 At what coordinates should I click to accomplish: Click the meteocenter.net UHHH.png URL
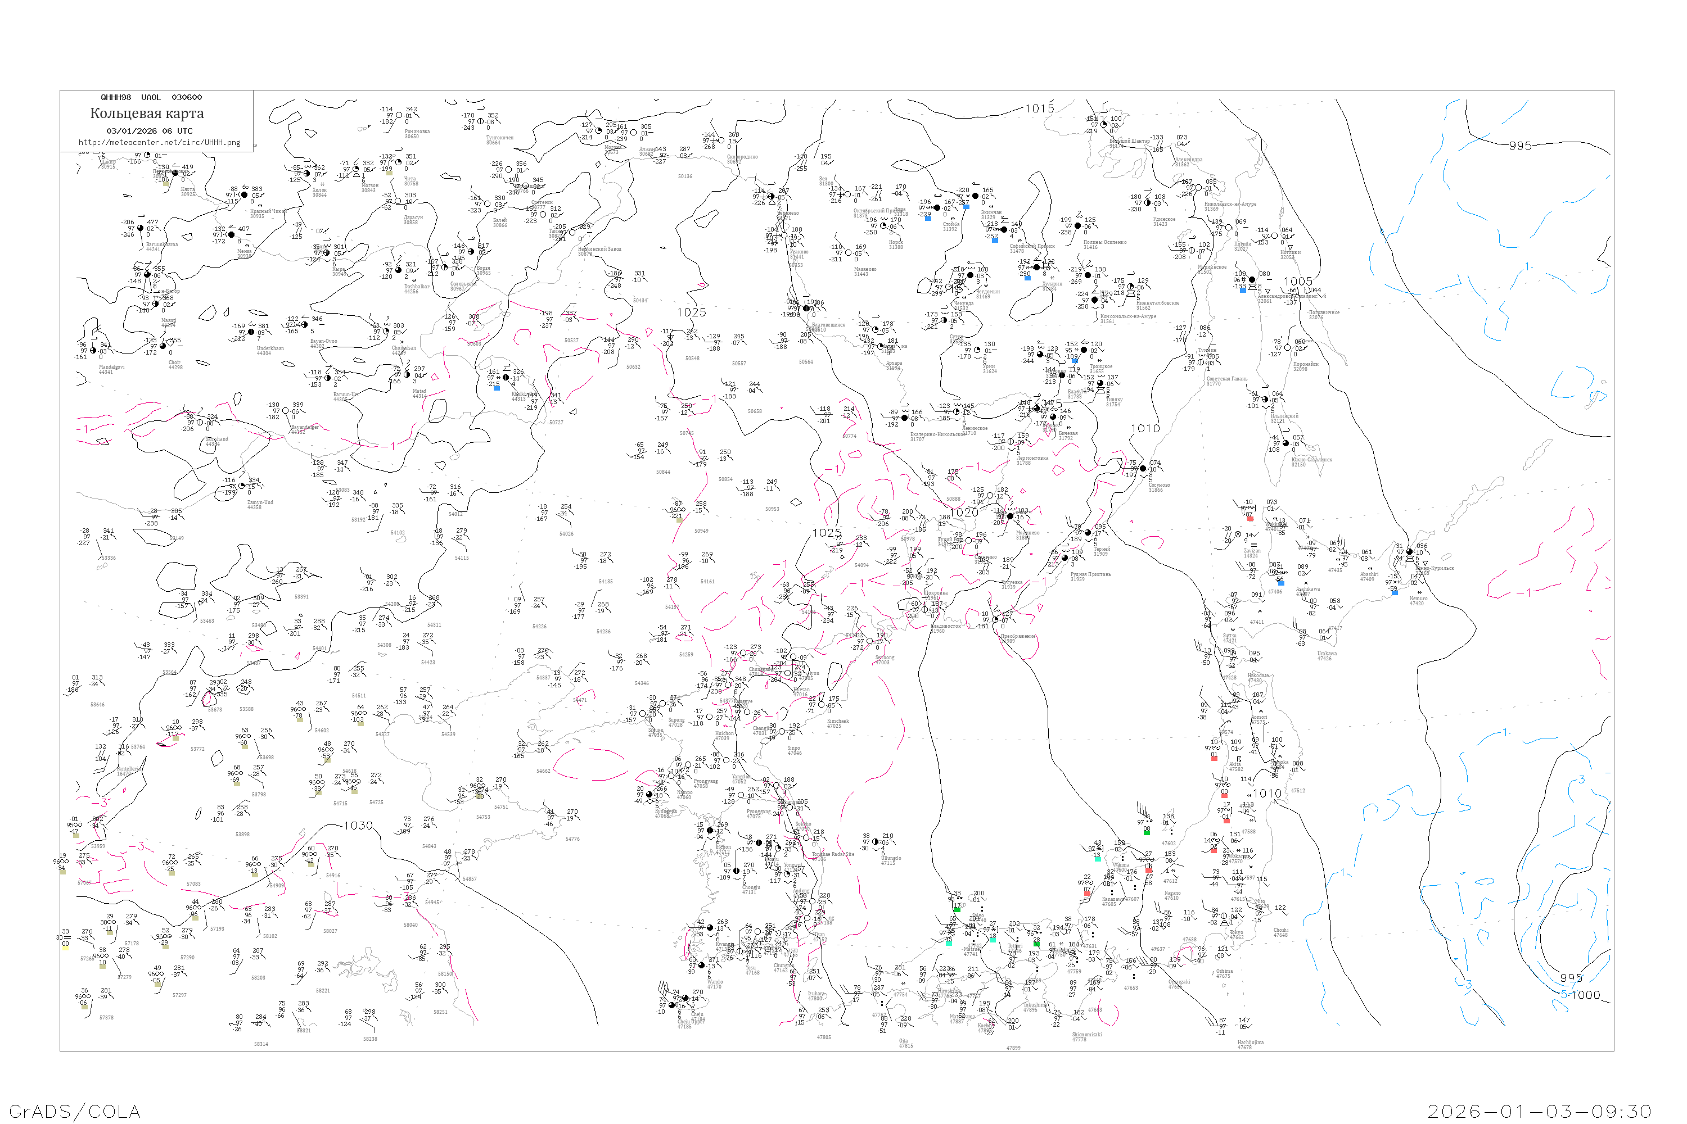coord(159,143)
